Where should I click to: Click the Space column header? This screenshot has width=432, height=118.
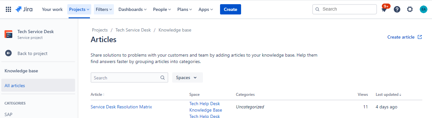click(x=194, y=95)
